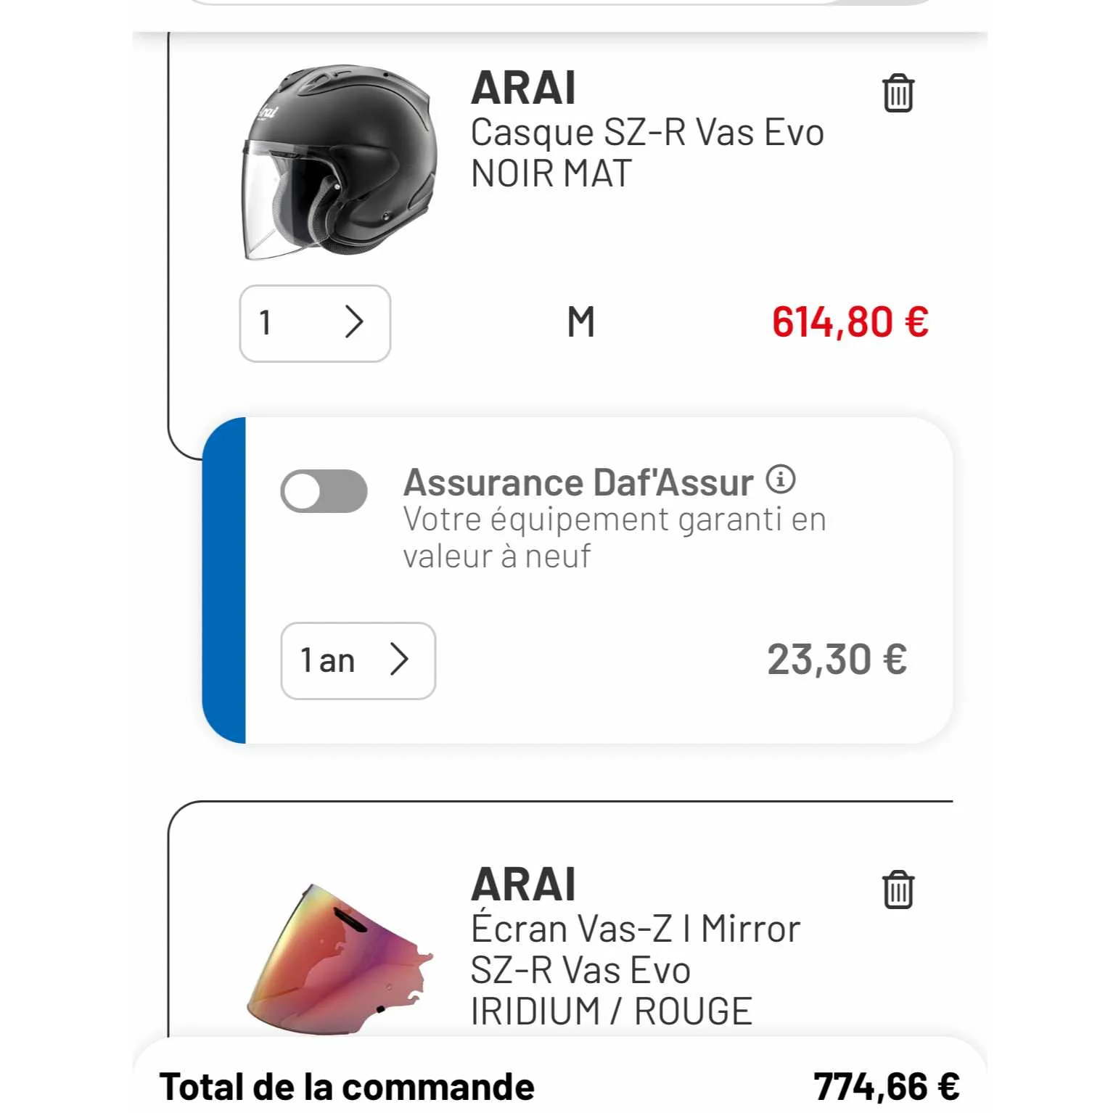Open the Total de la commande bar

coord(559,1077)
